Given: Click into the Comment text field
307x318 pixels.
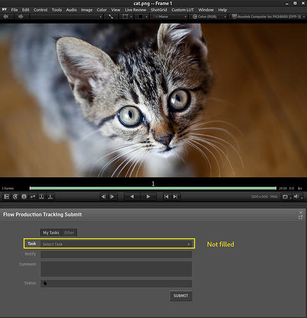Looking at the screenshot, I should (117, 269).
